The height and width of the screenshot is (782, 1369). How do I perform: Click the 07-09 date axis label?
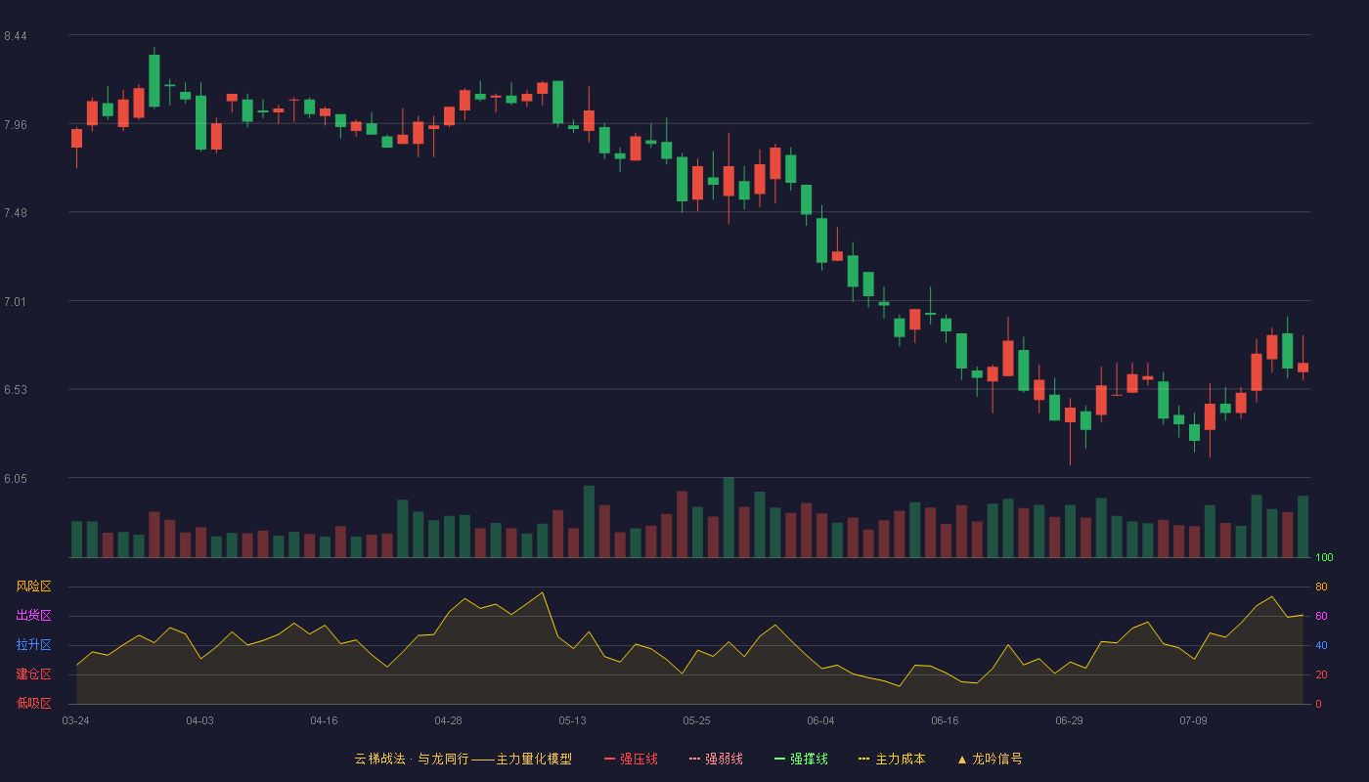[x=1193, y=720]
